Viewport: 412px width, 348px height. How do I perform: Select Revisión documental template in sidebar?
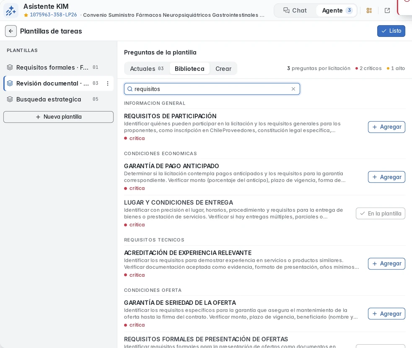[58, 83]
